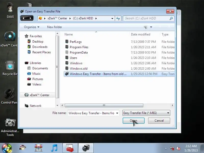
Task: Expand the arrow after xDark Center breadcrumb
Action: tap(70, 18)
